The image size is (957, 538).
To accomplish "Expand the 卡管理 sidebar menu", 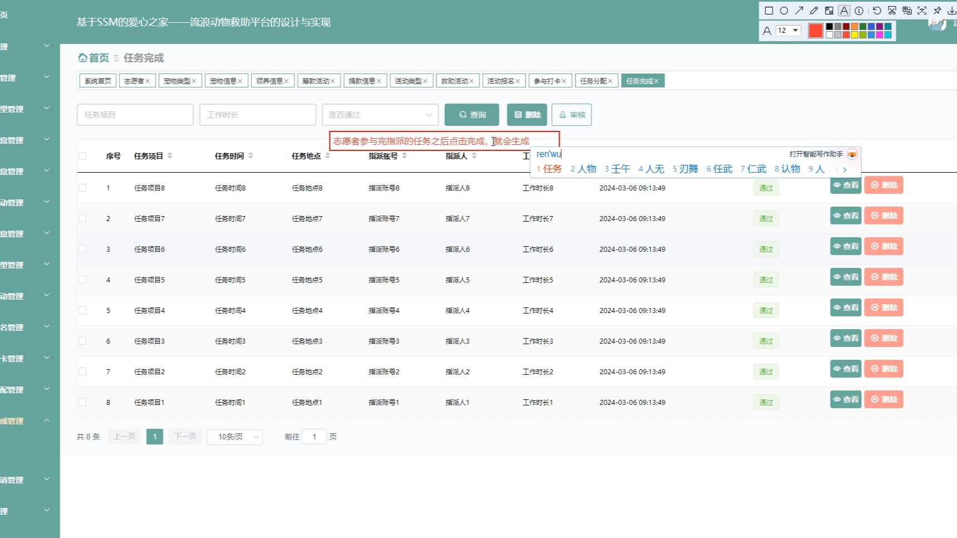I will pyautogui.click(x=47, y=358).
